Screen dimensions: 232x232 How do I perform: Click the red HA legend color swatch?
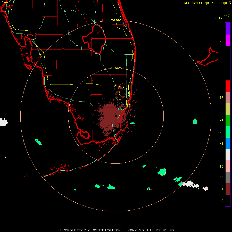pyautogui.click(x=228, y=86)
